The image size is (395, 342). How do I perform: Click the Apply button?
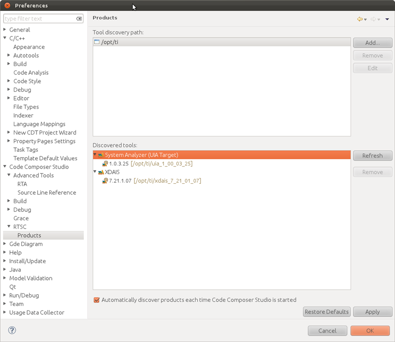pyautogui.click(x=373, y=312)
